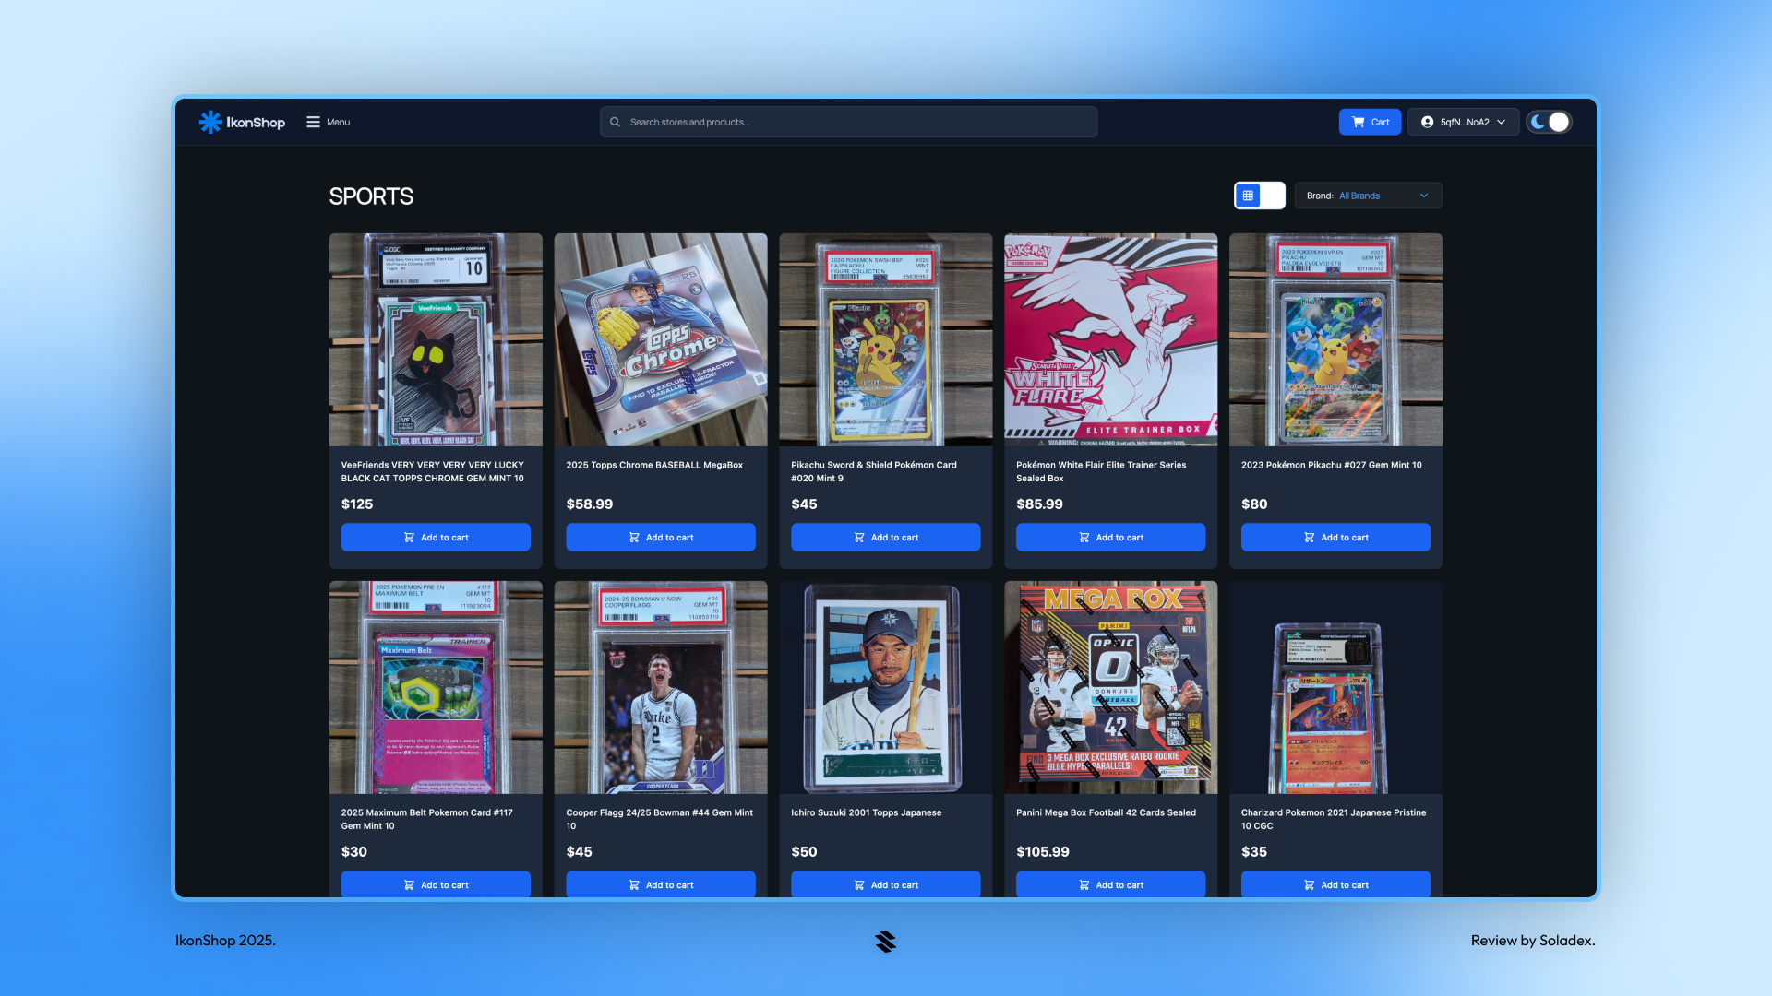Screen dimensions: 1772x996
Task: Open the 2023 Pikachu #027 card image
Action: 1336,339
